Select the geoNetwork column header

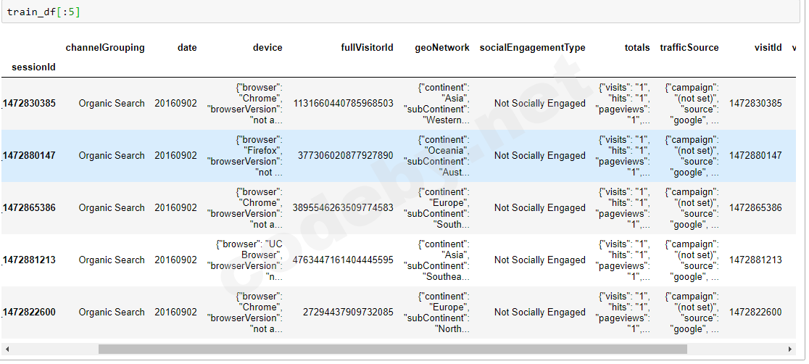pos(442,48)
